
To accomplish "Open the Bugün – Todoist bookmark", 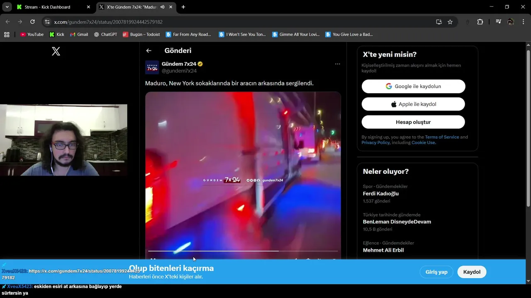I will [x=141, y=34].
